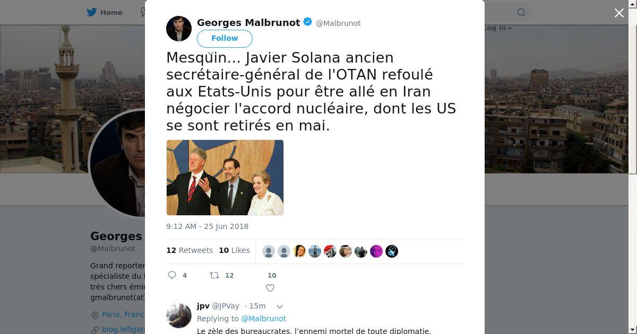Open the 12 Retweets list

190,250
